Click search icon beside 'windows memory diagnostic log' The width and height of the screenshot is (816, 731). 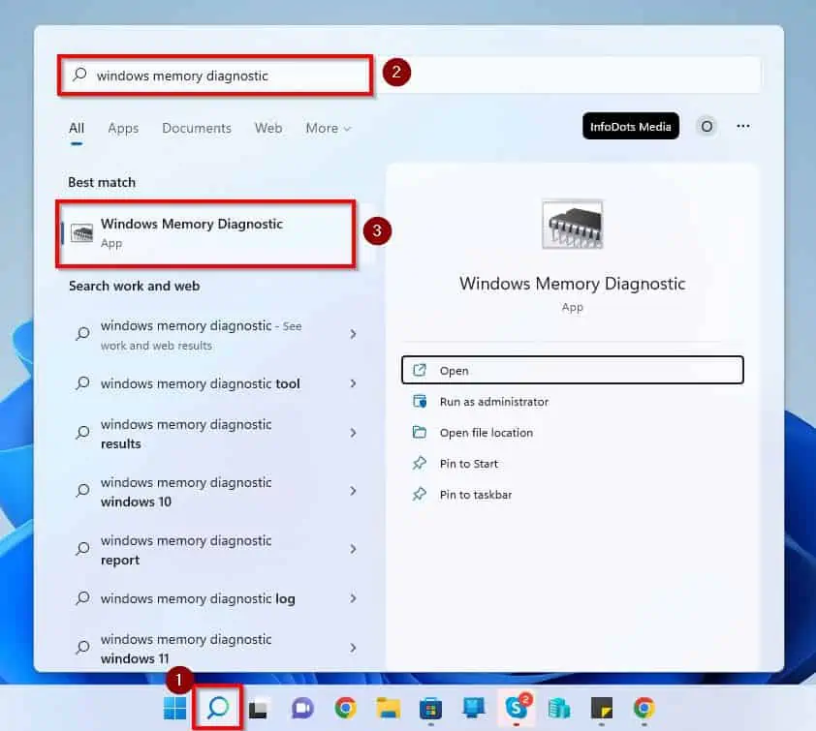82,598
